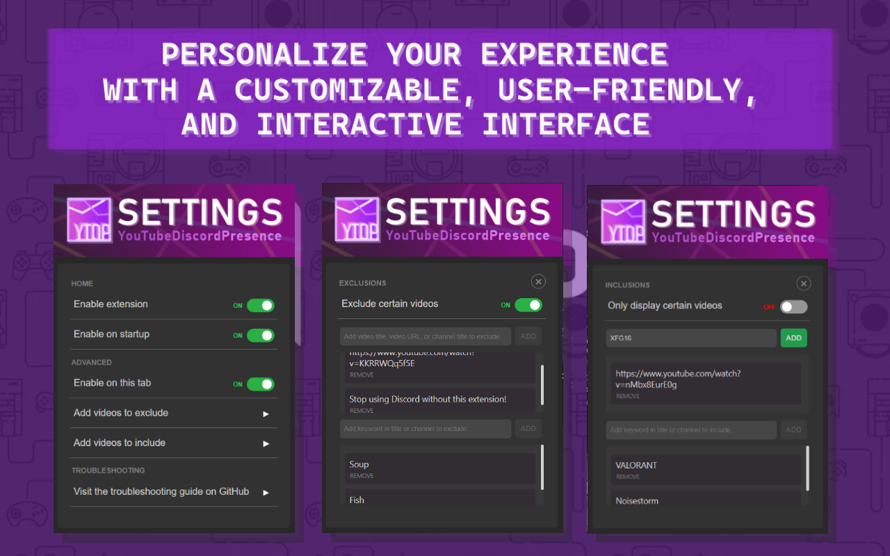Turn off the Exclude certain videos switch

tap(528, 304)
